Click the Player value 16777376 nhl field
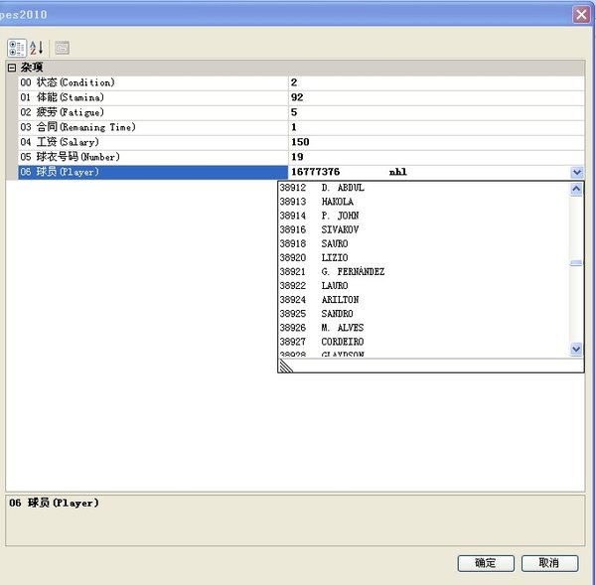The width and height of the screenshot is (596, 585). pos(429,172)
